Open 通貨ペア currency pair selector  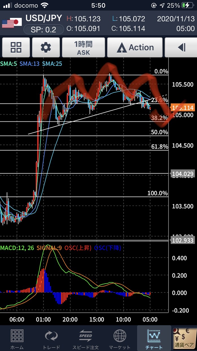point(185,339)
